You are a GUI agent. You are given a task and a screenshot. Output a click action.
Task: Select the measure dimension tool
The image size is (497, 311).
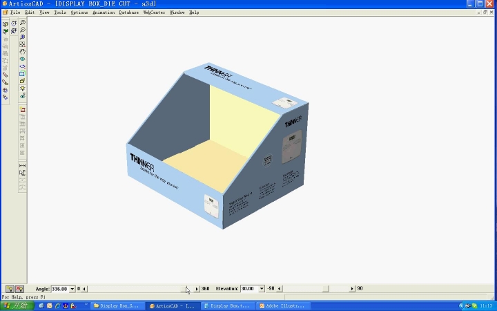[23, 166]
